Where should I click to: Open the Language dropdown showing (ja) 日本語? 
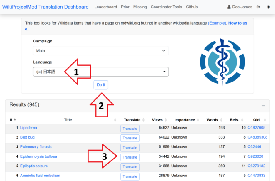click(x=101, y=72)
